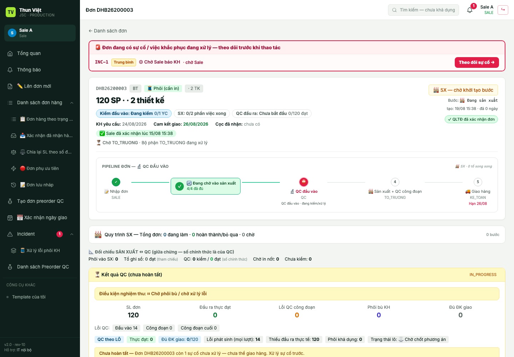Click the QC đầu ra: Chưa bắt đầu badge

click(272, 114)
